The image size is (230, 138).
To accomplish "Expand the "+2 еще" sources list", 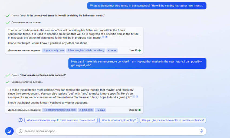I will [101, 110].
